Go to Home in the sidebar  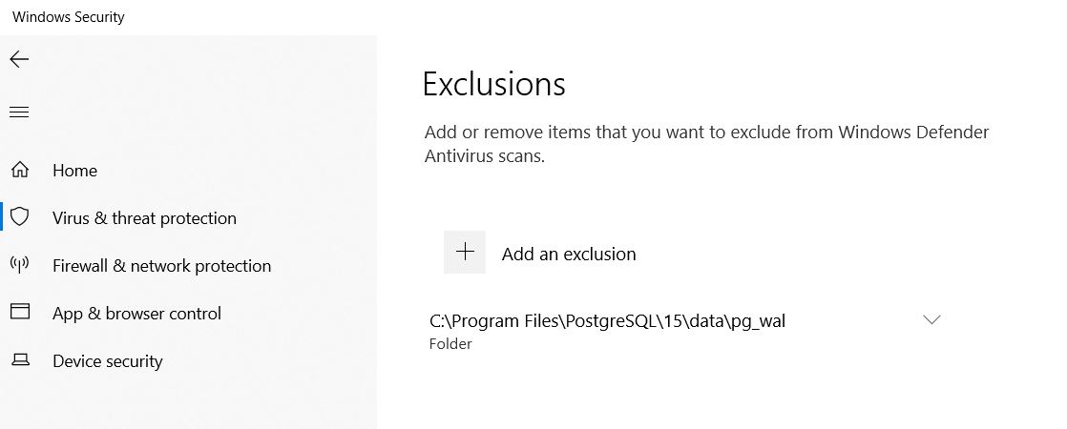74,171
